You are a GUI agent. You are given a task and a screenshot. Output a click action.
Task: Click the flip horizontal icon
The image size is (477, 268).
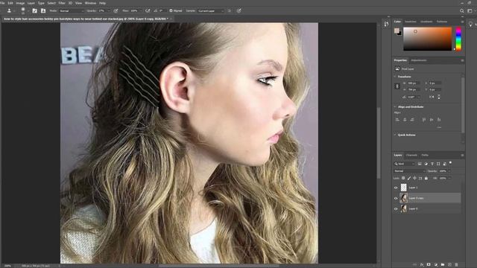(x=432, y=97)
